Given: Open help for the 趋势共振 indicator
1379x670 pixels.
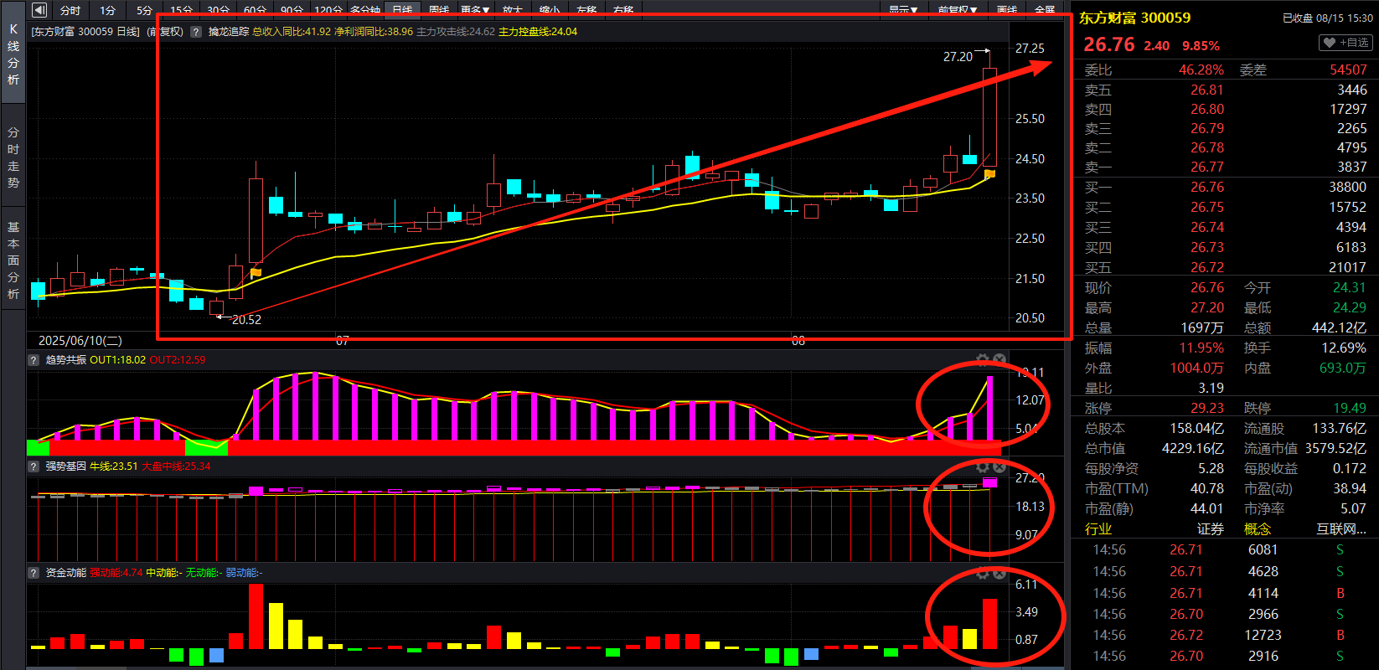Looking at the screenshot, I should [34, 360].
